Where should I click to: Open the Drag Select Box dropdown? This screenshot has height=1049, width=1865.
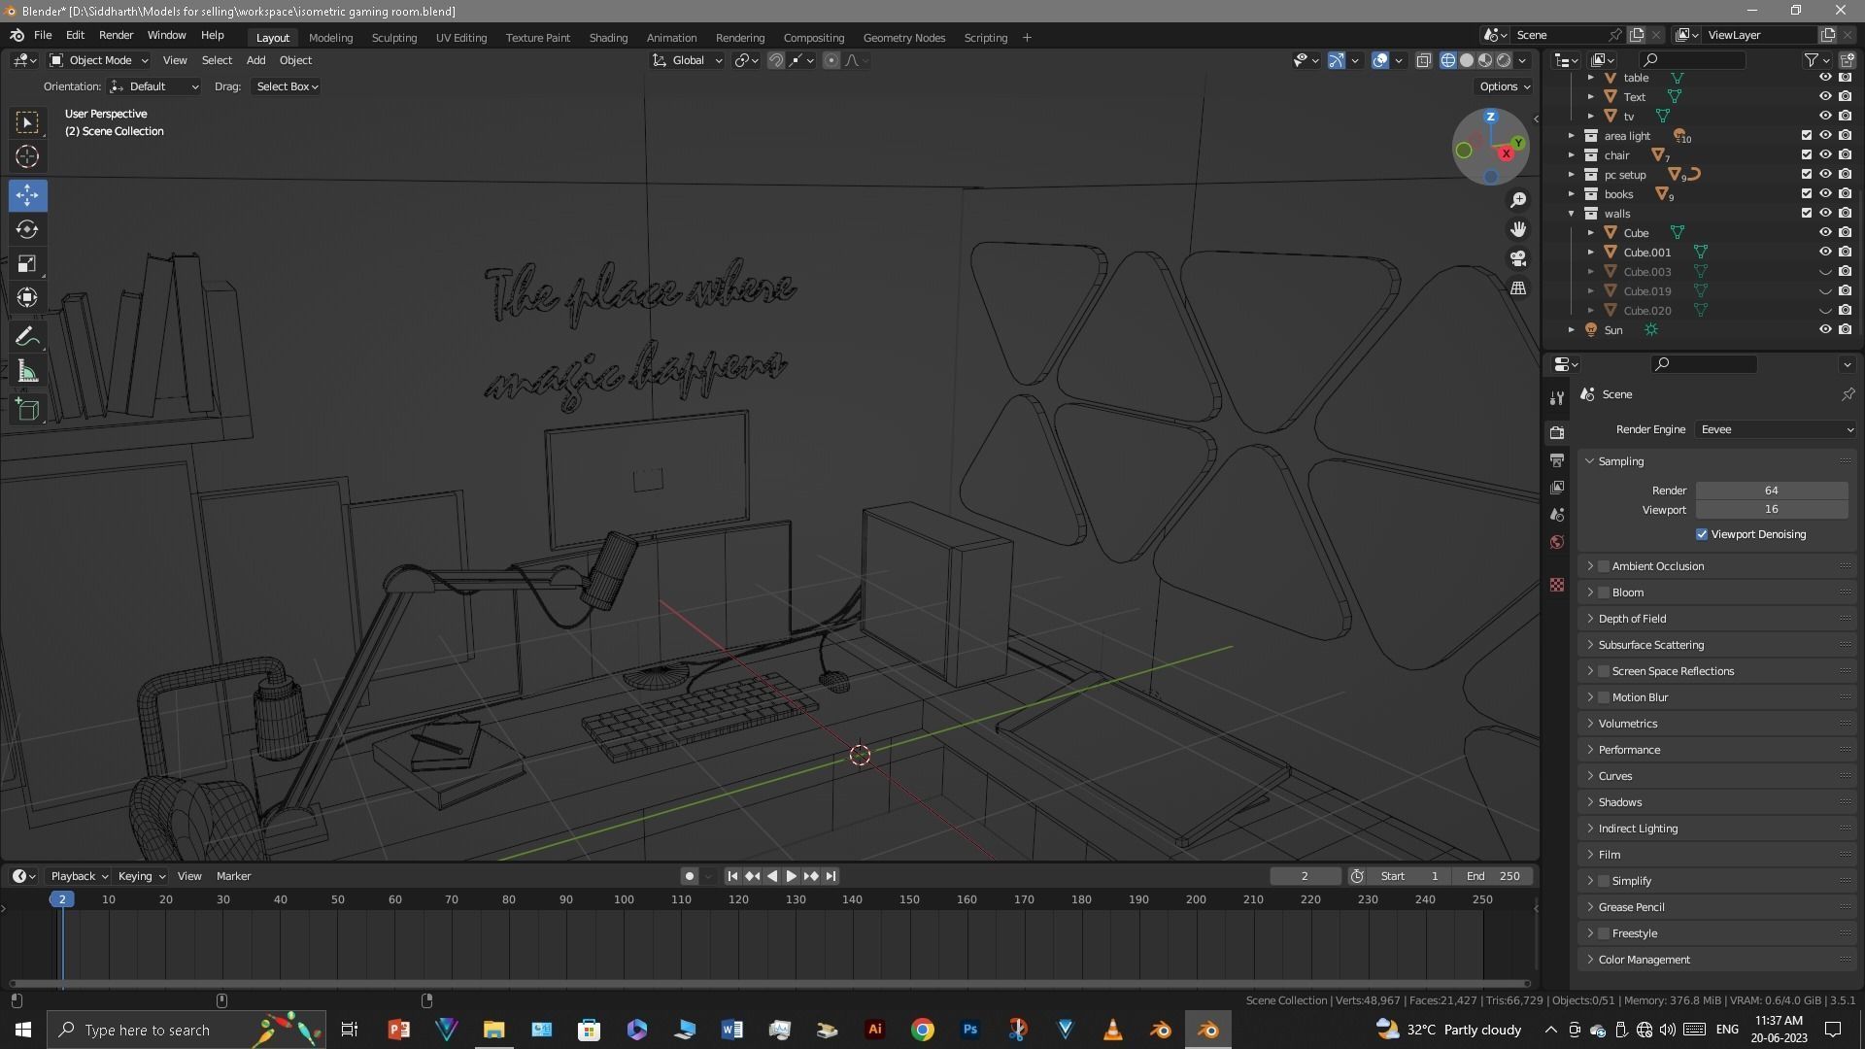click(287, 86)
